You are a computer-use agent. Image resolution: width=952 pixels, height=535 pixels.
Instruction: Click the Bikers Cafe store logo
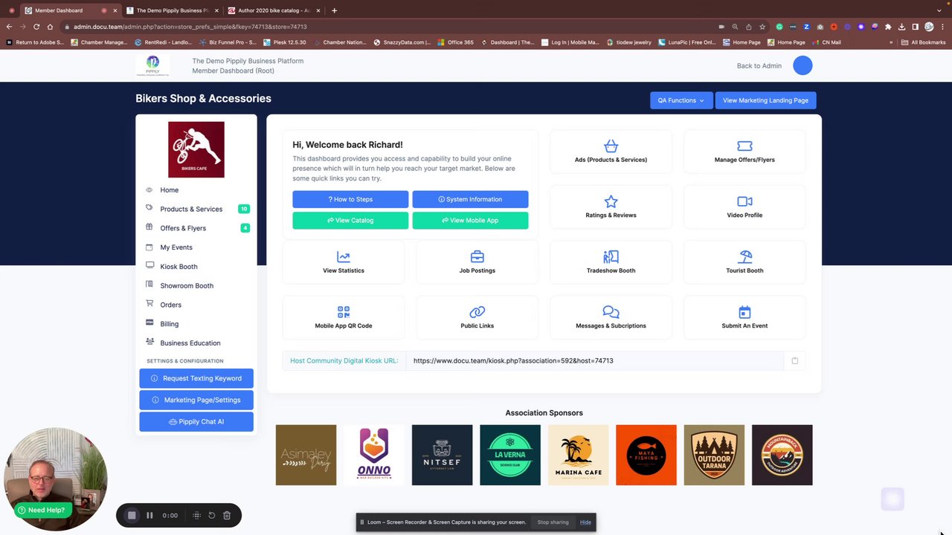coord(196,149)
